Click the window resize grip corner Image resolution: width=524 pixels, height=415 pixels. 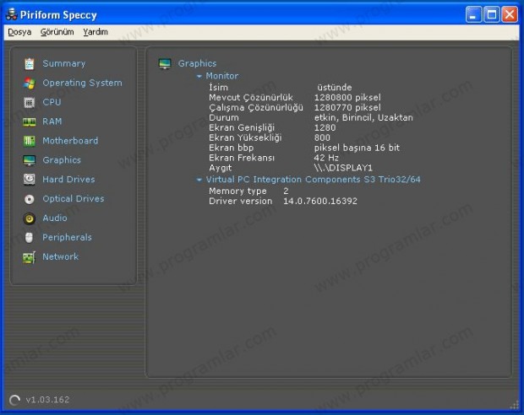(x=515, y=405)
